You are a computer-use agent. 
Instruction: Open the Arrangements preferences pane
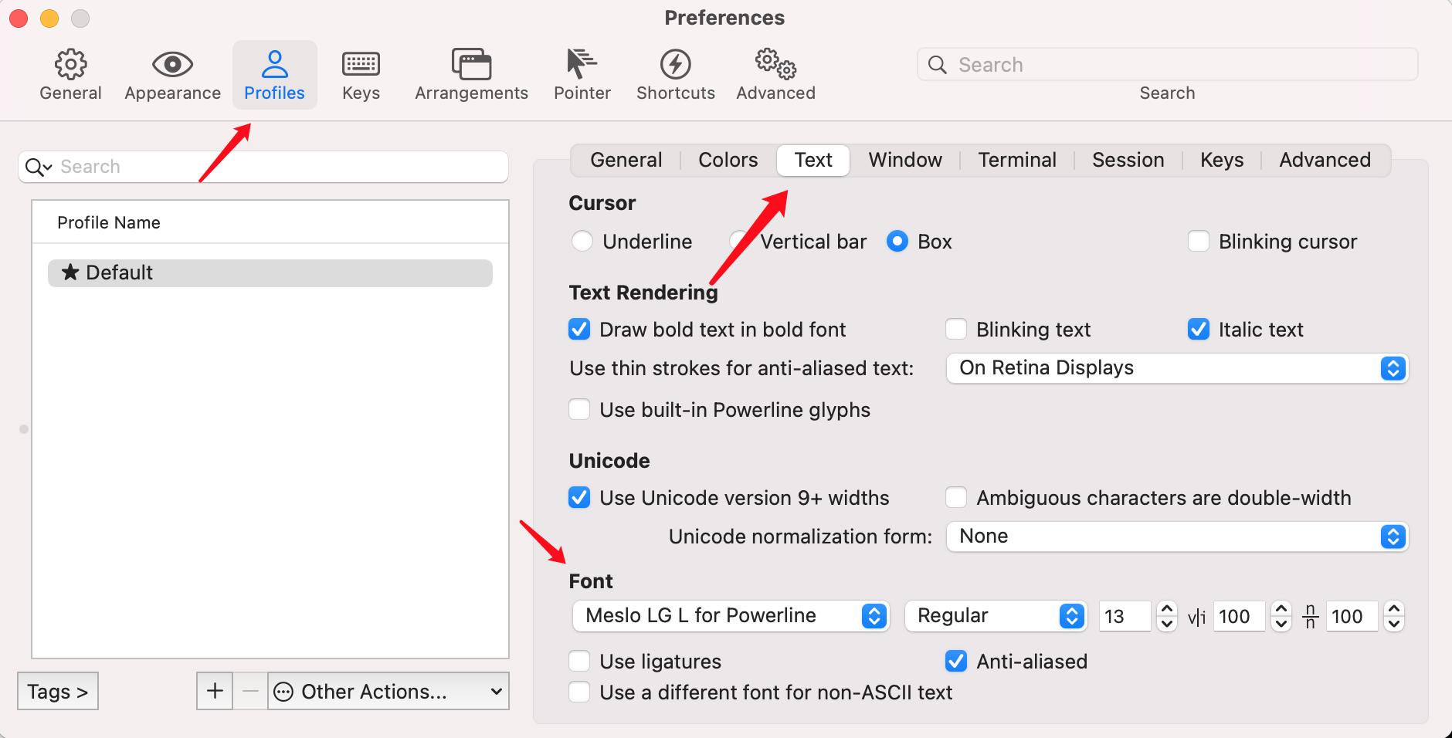pos(471,75)
